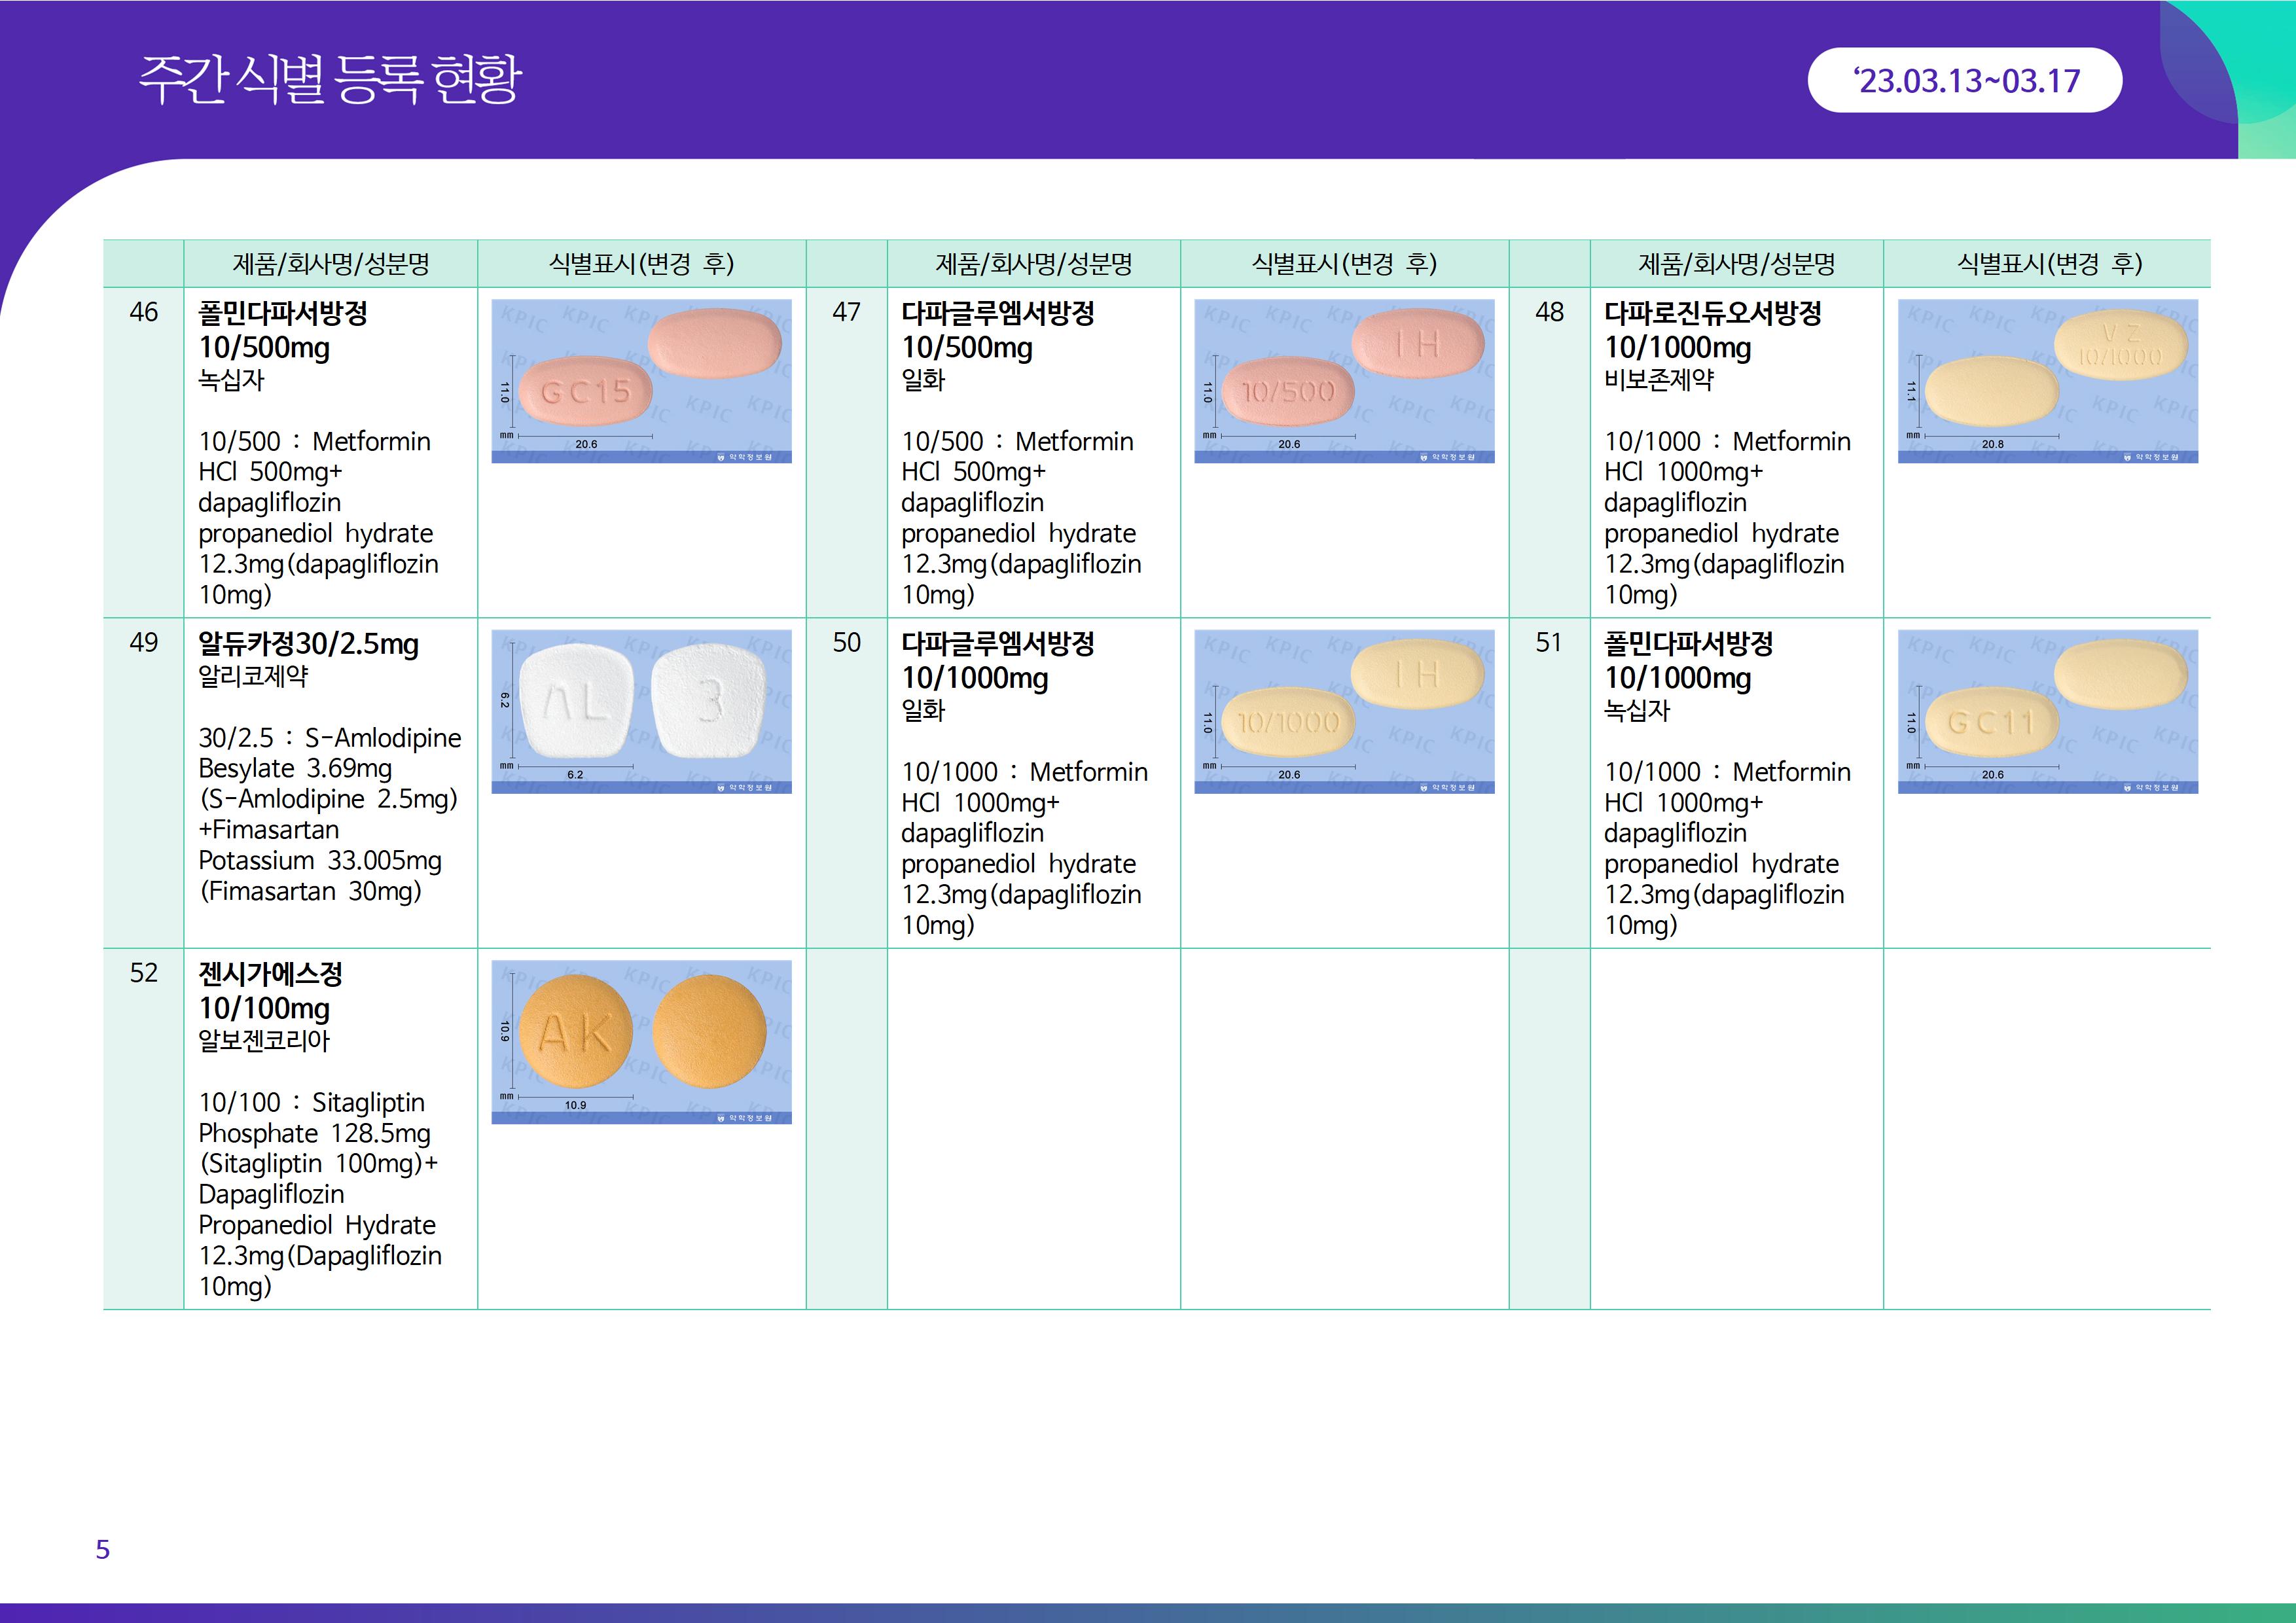Select product name 다파로진듀오서방정 10/1000mg

click(1712, 330)
